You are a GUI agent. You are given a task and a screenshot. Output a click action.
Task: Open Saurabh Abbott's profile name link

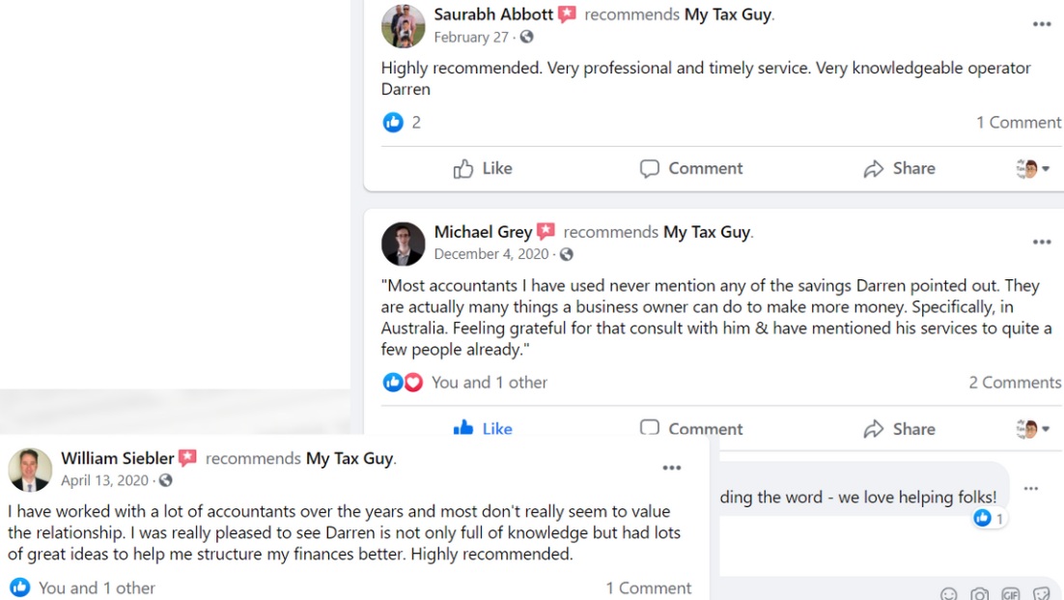click(493, 14)
